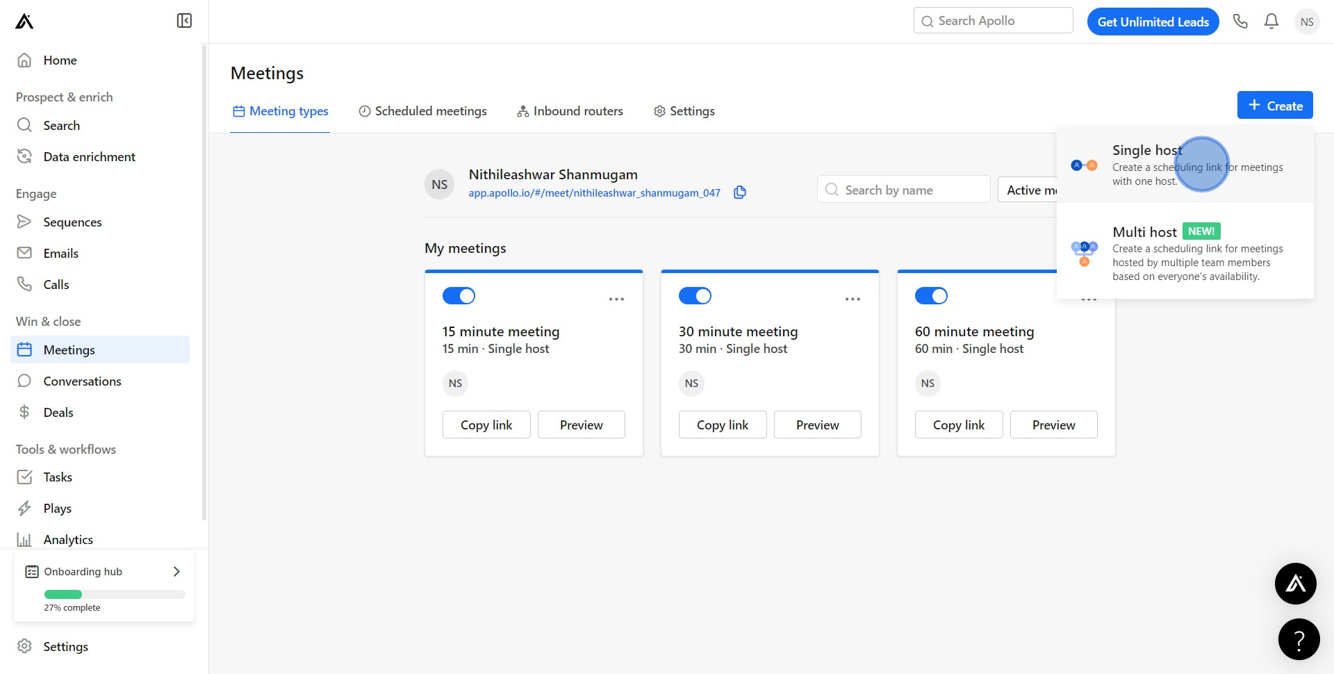This screenshot has width=1334, height=674.
Task: Click NS avatar on 60 minute card
Action: coord(928,384)
